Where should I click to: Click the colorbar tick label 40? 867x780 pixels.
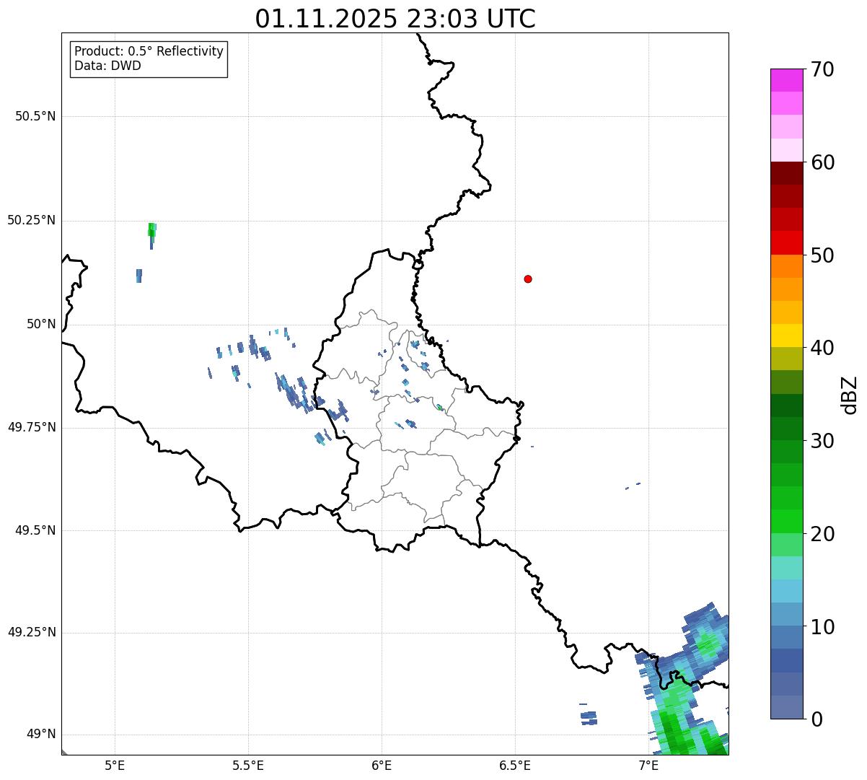(822, 348)
